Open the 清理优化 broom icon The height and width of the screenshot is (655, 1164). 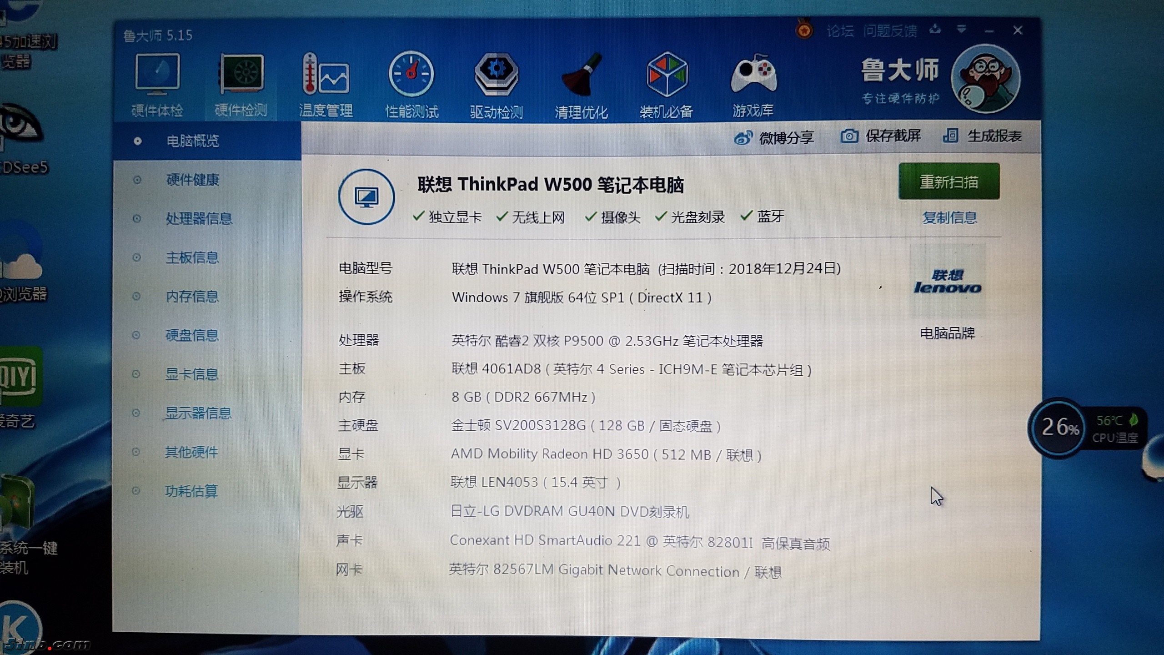(581, 75)
